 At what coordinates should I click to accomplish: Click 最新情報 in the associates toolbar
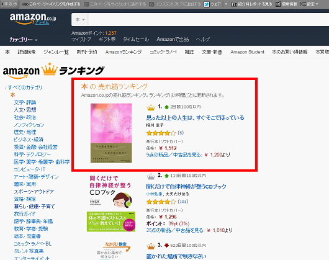tap(286, 4)
